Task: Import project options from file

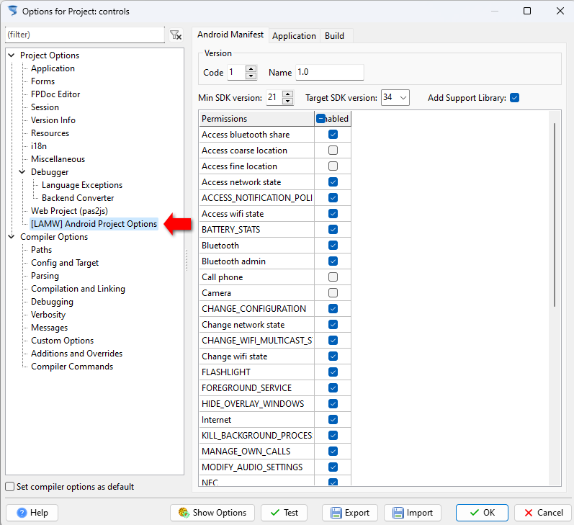Action: tap(413, 513)
